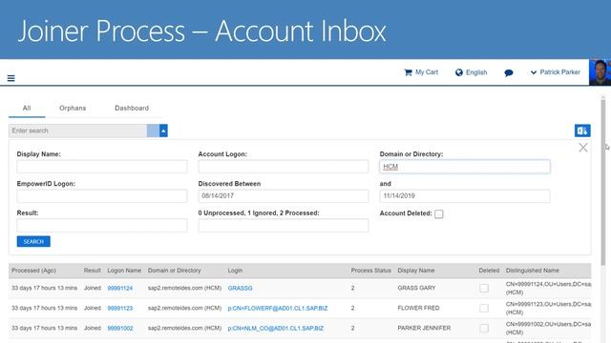Check the Account Deleted checkbox
Screen dimensions: 611x343
click(439, 213)
